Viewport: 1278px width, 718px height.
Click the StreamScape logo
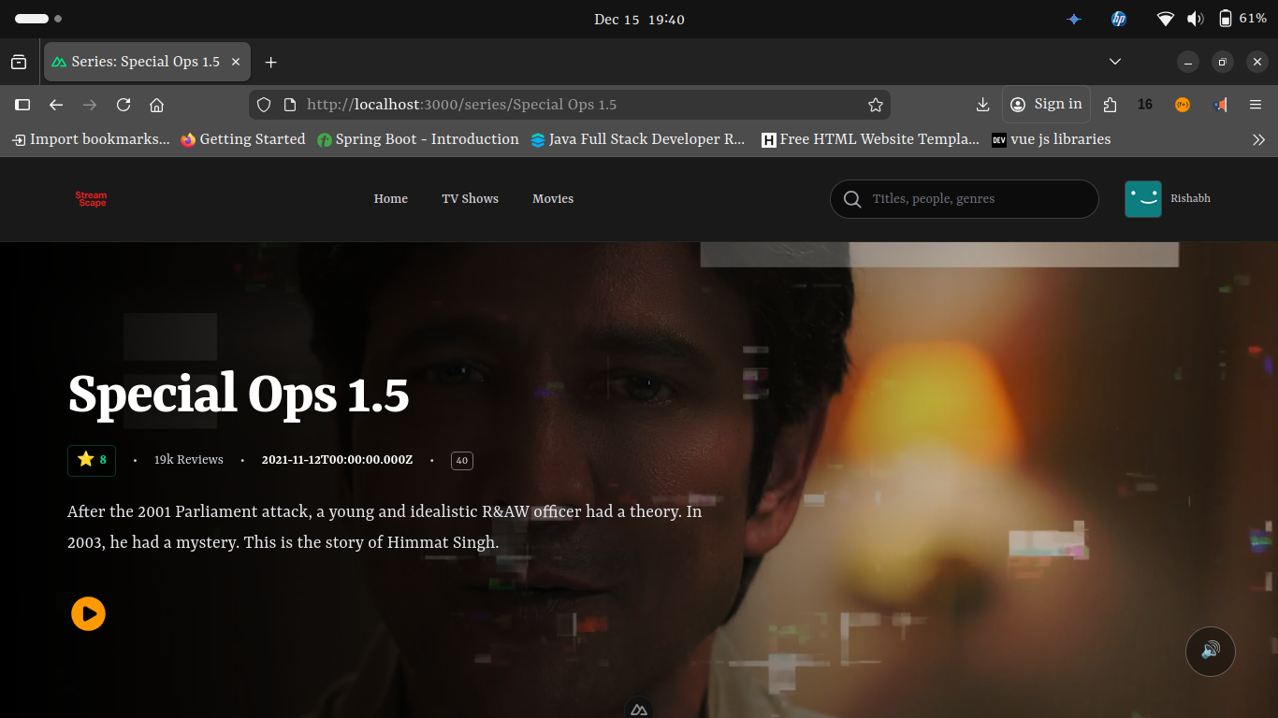pyautogui.click(x=92, y=199)
